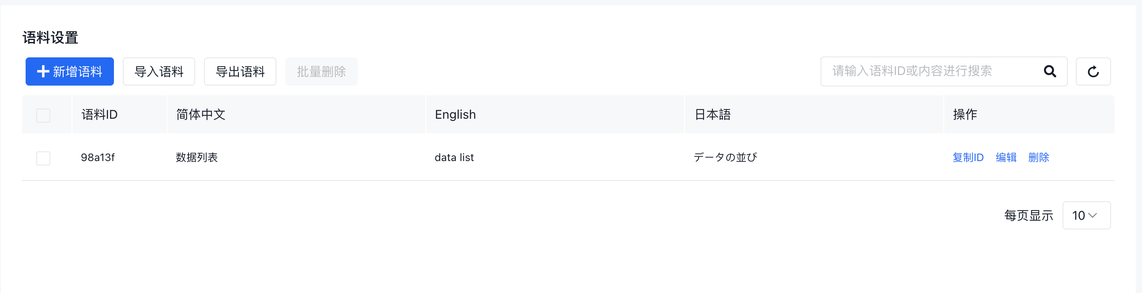
Task: Click the English column header
Action: point(455,115)
